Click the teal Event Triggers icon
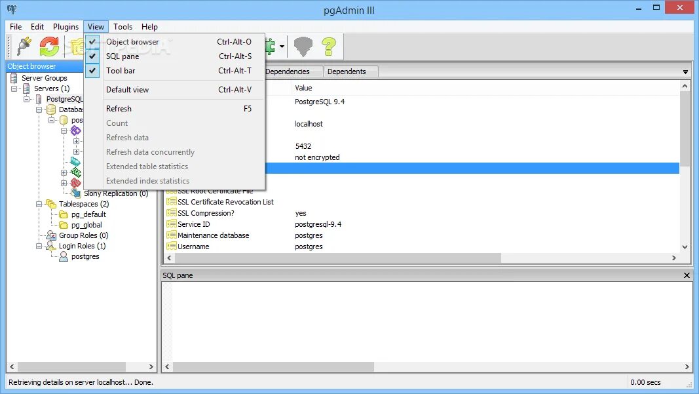699x394 pixels. pos(76,161)
